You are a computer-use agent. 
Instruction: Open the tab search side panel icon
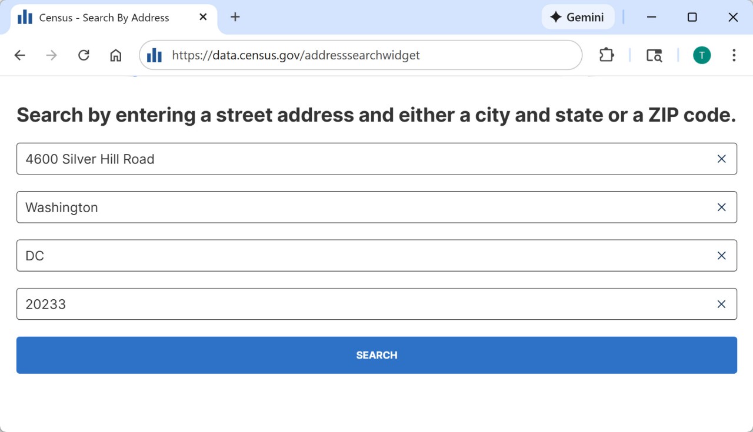click(654, 55)
